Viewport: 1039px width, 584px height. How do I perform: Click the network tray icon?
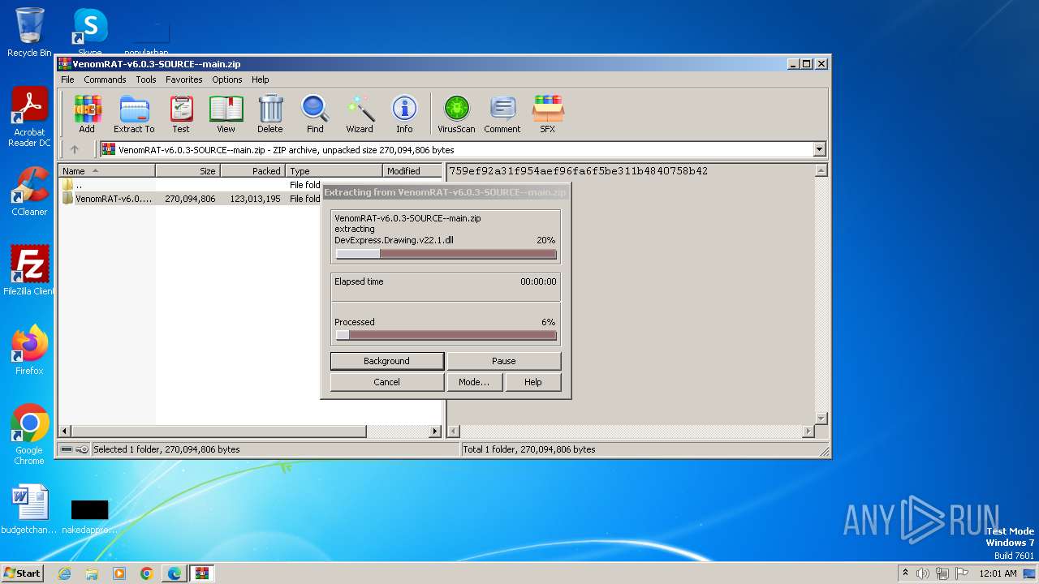coord(942,573)
